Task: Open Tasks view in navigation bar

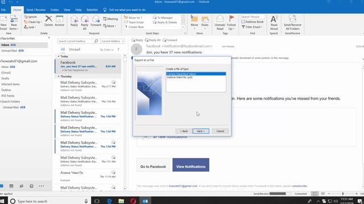Action: point(31,186)
